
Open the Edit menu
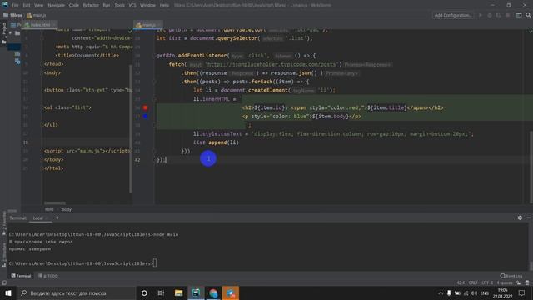coord(27,6)
